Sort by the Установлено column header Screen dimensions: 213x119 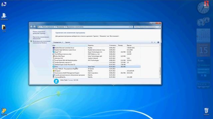(x=113, y=46)
